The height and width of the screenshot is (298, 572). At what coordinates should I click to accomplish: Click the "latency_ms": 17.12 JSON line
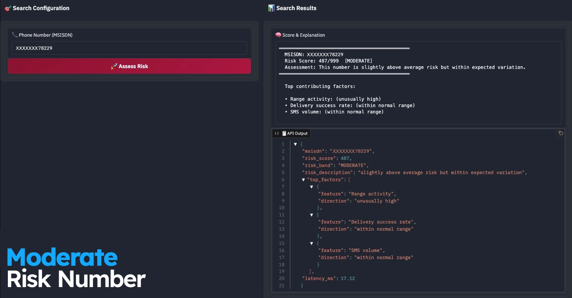point(328,279)
